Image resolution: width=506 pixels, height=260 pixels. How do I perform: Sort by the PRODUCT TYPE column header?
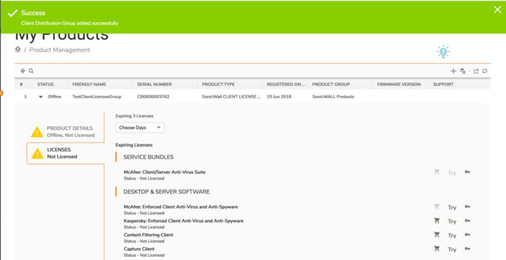[x=218, y=84]
